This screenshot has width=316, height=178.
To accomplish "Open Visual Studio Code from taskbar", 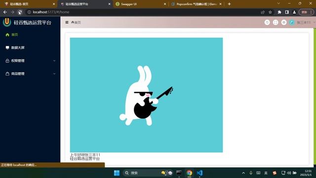I will point(199,173).
